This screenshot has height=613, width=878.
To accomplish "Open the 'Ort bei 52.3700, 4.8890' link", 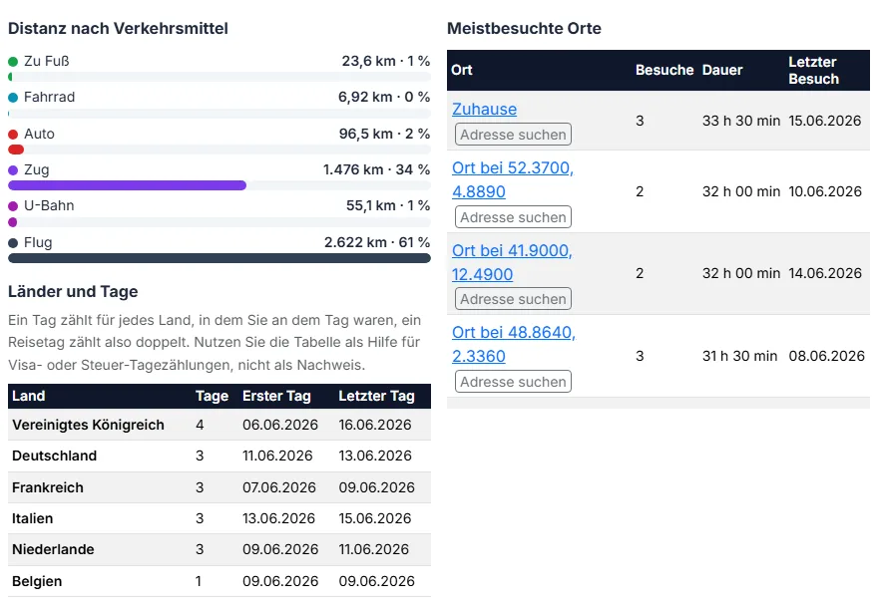I will [x=513, y=179].
